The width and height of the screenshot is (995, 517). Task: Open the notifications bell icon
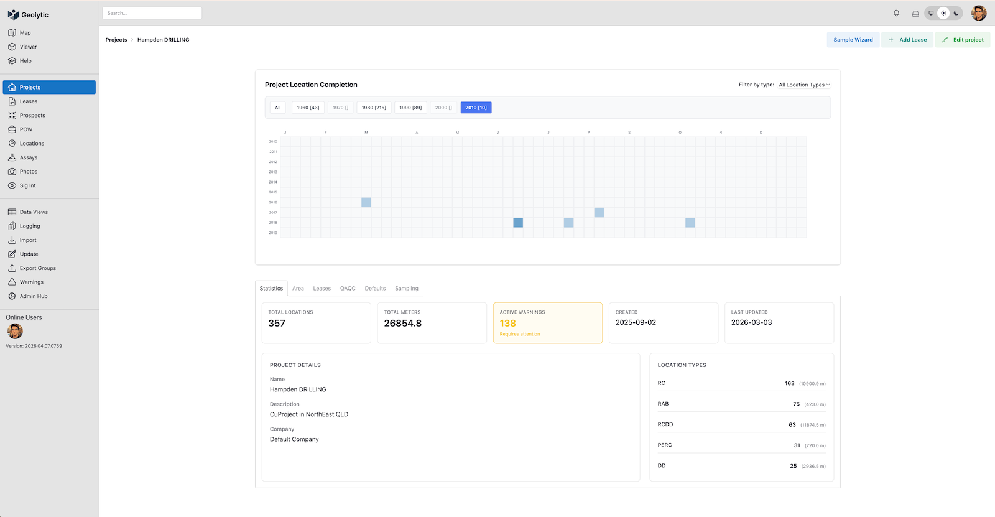tap(896, 13)
